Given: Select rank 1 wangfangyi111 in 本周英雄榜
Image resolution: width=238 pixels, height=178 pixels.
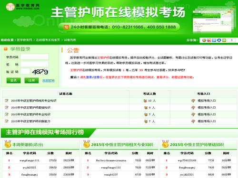Looking at the screenshot, I should [30, 160].
